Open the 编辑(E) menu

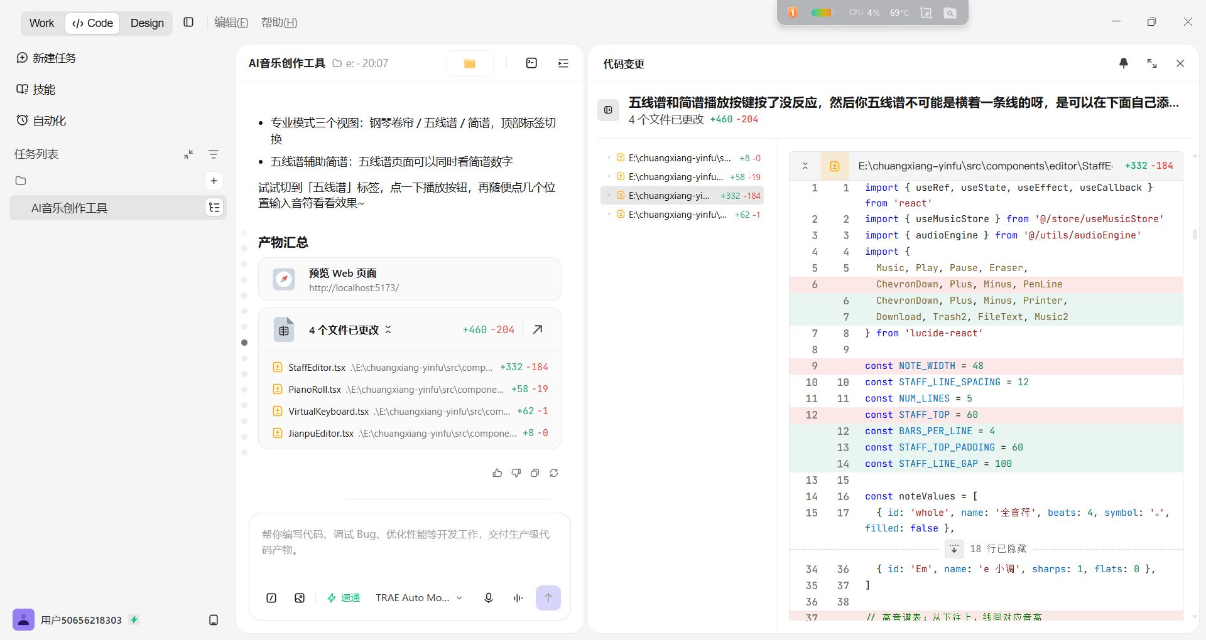[231, 23]
